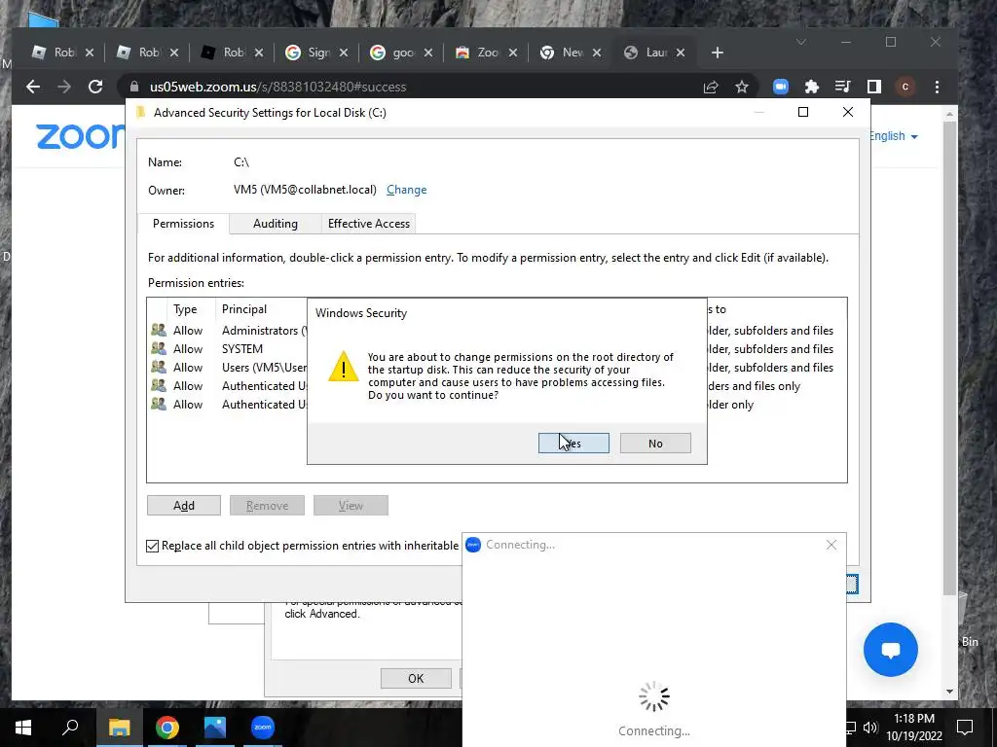Close the goo Google browser tab
Image resolution: width=997 pixels, height=747 pixels.
tap(428, 53)
